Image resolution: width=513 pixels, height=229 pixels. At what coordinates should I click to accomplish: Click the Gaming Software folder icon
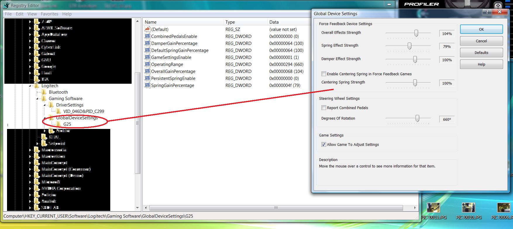44,99
